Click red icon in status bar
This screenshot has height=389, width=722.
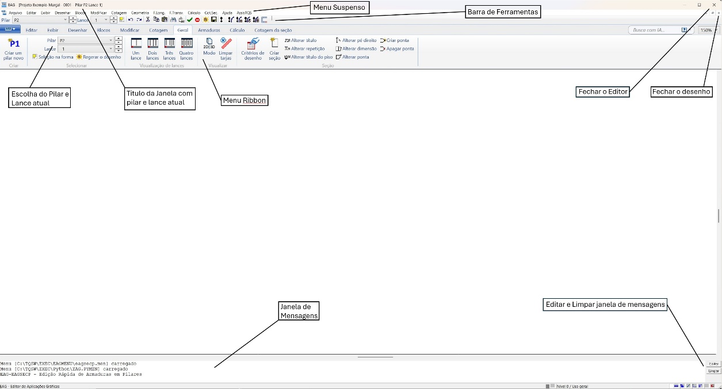pos(713,386)
